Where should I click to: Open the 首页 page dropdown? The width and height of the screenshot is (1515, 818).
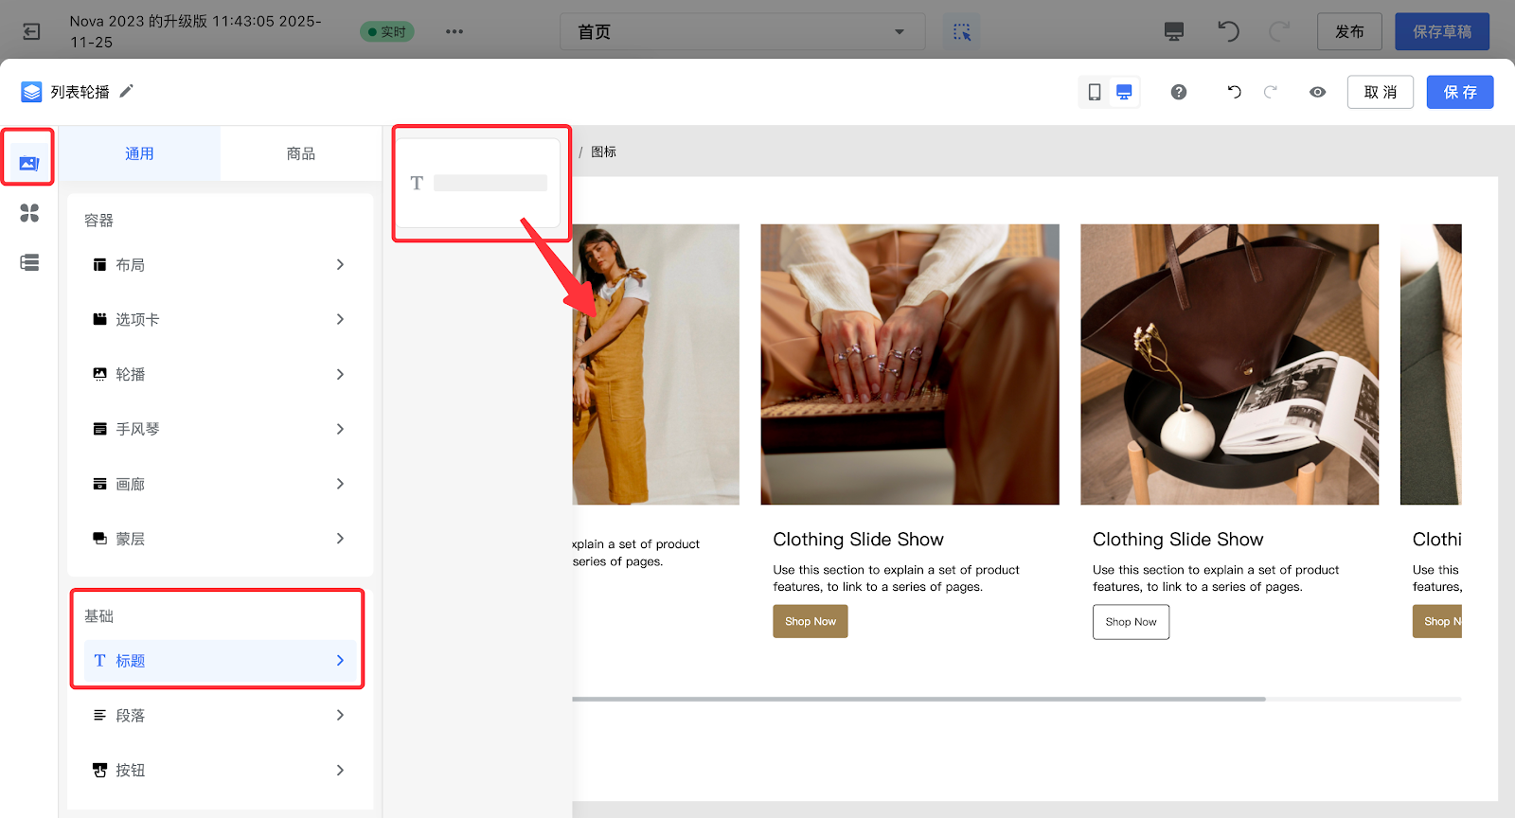point(741,31)
